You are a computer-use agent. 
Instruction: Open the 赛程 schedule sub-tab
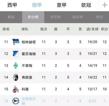pos(11,17)
